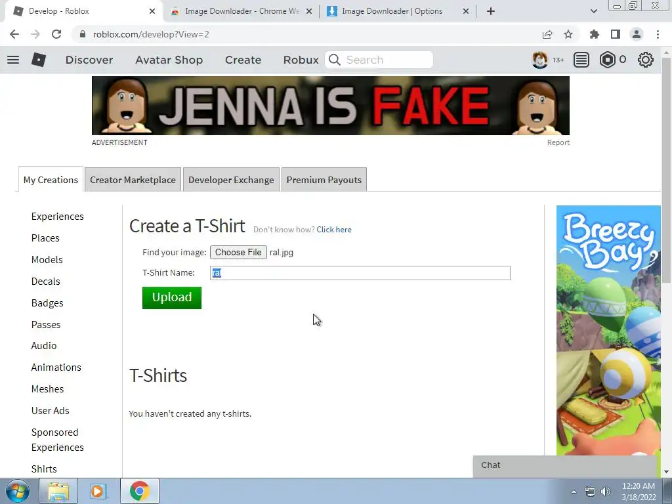Open Sponsored Experiences in the sidebar
This screenshot has height=504, width=672.
pos(58,440)
